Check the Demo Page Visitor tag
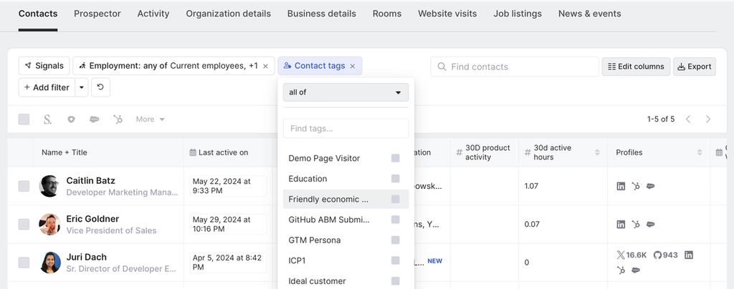The height and width of the screenshot is (289, 734). (395, 158)
